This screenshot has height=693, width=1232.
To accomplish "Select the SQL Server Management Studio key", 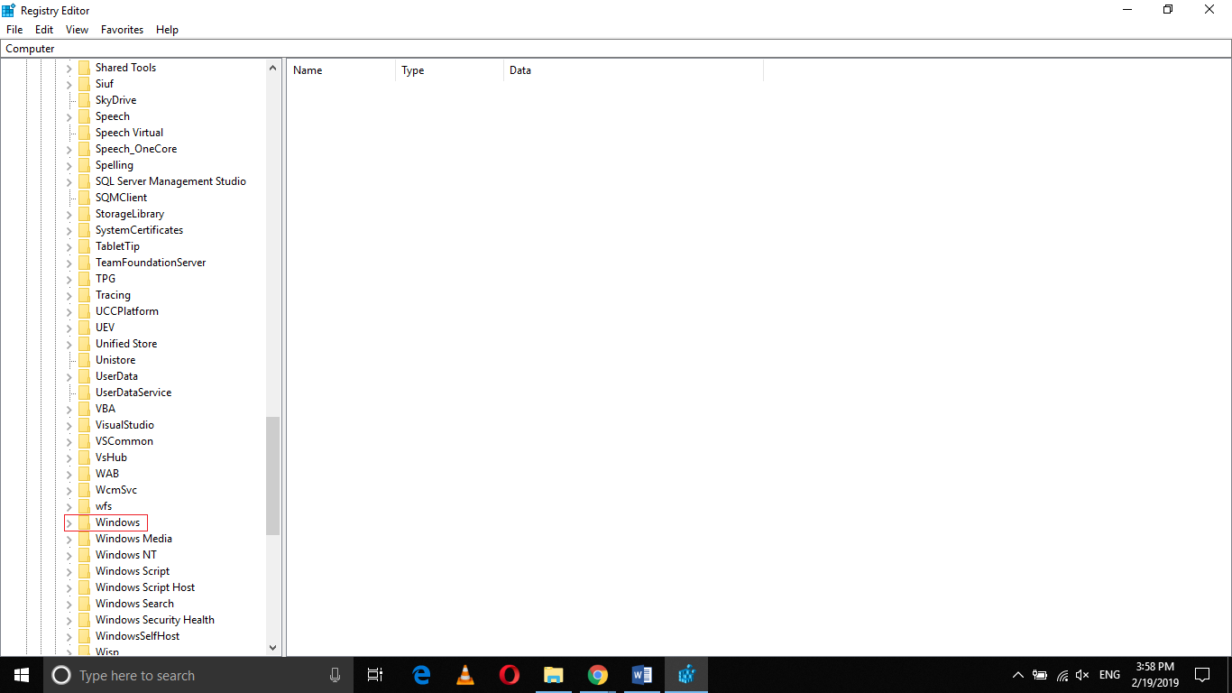I will point(170,181).
